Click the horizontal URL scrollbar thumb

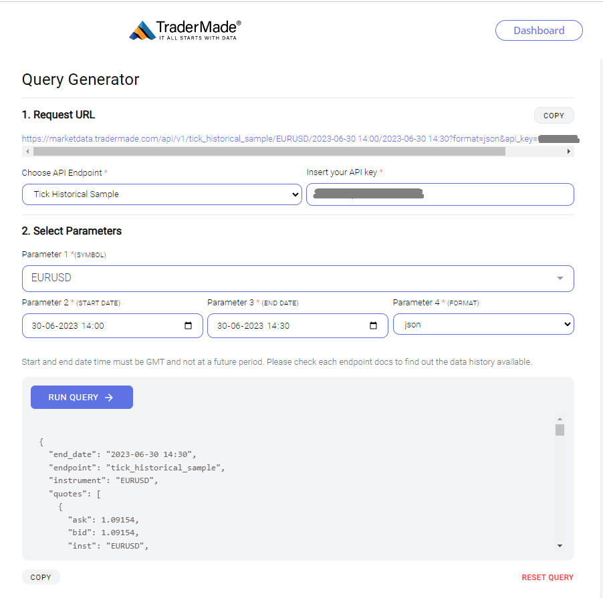[x=269, y=152]
